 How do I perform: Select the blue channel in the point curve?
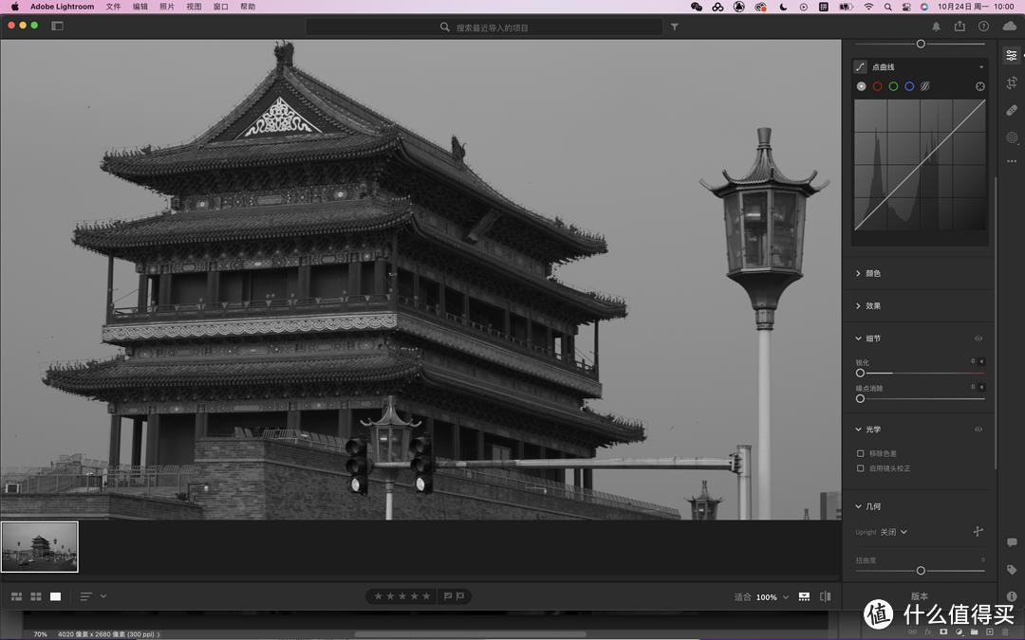point(908,85)
